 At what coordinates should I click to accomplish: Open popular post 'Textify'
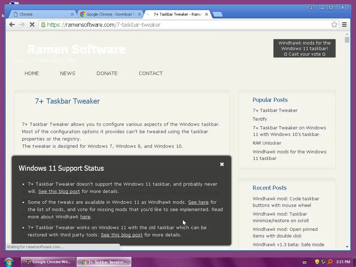(260, 119)
